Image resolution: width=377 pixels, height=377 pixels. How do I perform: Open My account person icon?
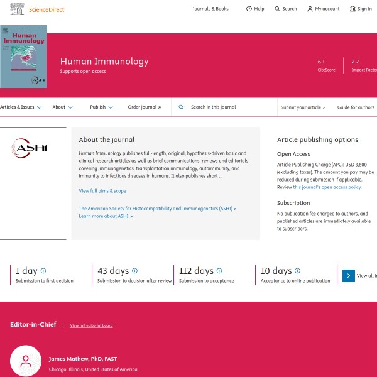click(310, 9)
